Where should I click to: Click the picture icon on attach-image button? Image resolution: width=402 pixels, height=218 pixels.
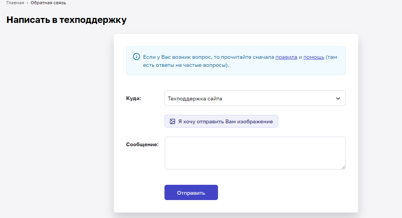tap(173, 121)
